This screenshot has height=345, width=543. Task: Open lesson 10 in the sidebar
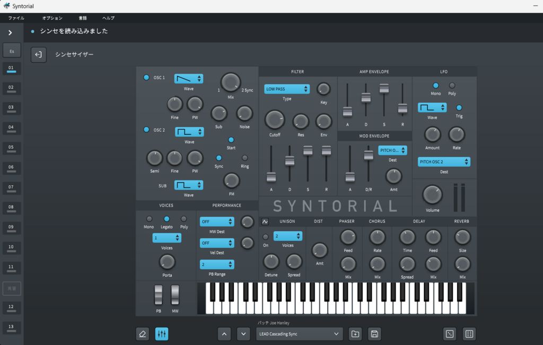[x=12, y=248]
